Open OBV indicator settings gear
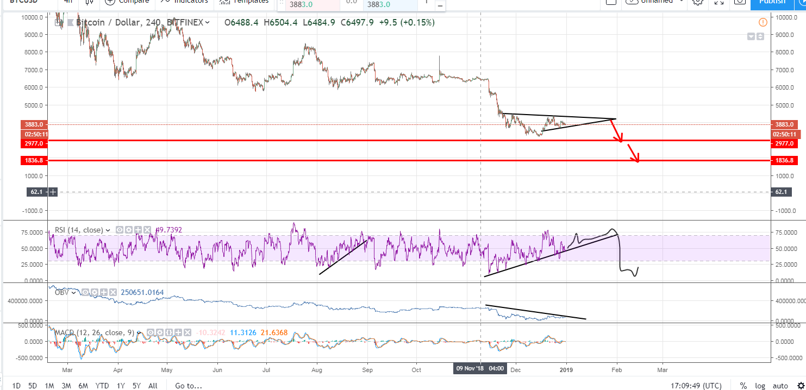 click(95, 292)
